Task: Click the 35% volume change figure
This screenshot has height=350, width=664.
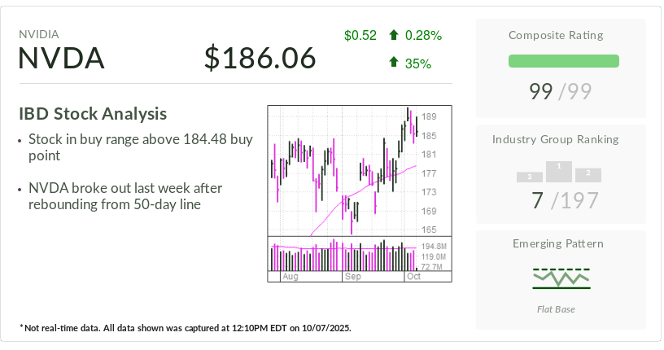Action: 417,63
